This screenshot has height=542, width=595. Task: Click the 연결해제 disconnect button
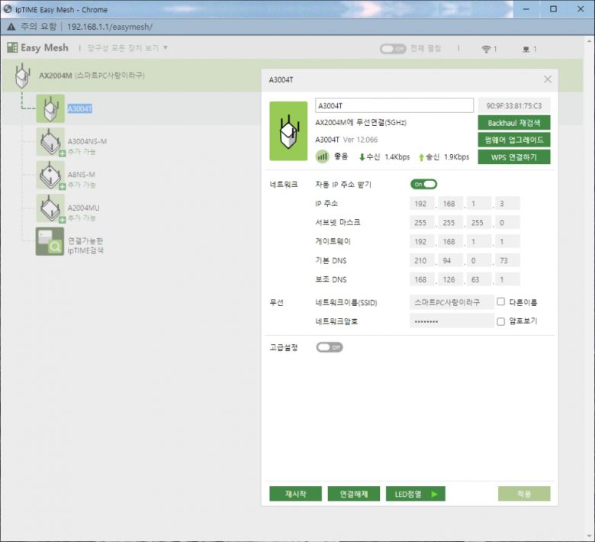click(x=354, y=494)
